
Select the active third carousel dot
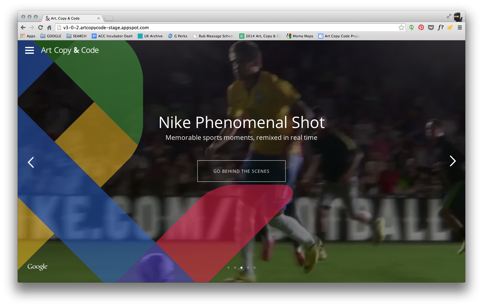click(241, 268)
